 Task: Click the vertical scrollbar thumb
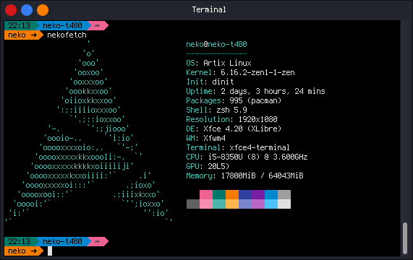pos(405,238)
